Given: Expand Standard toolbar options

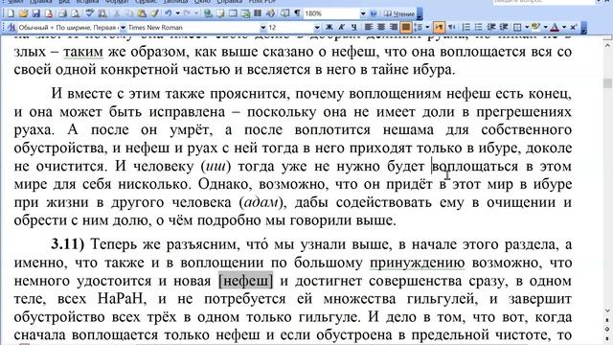Looking at the screenshot, I should coord(420,14).
